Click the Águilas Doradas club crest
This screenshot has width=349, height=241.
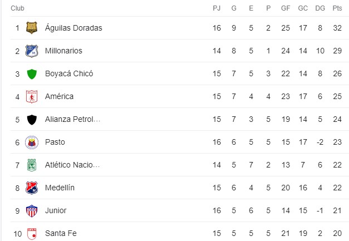[x=32, y=28]
